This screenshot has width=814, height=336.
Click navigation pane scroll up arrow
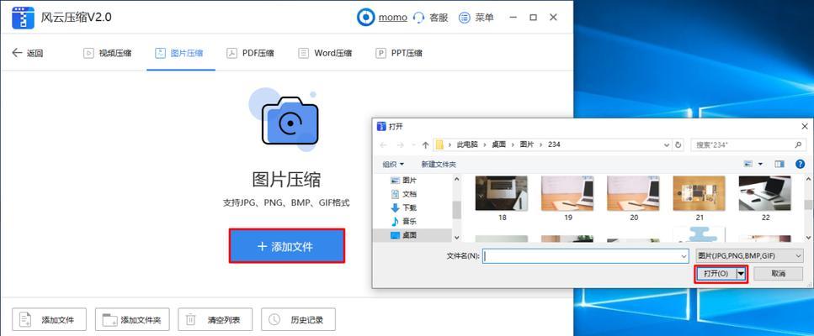click(457, 179)
